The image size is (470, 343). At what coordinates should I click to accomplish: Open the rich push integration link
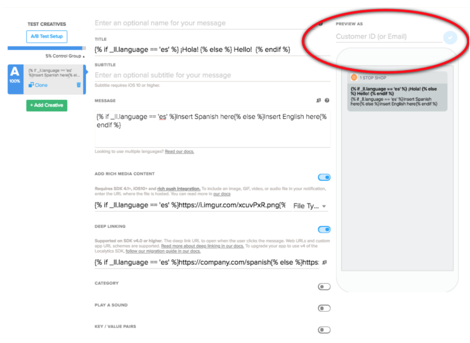tap(179, 189)
